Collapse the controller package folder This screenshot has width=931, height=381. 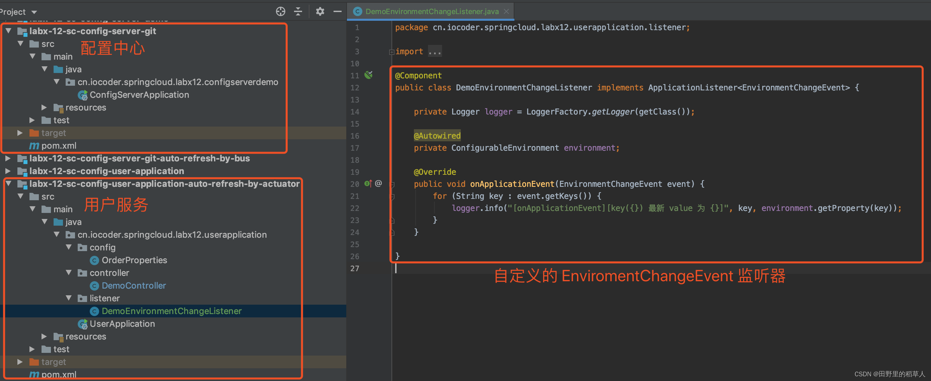[69, 273]
